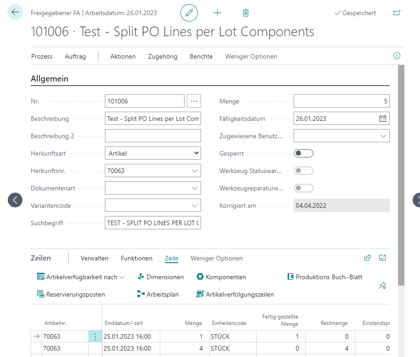420x357 pixels.
Task: Click the plus icon to create new
Action: point(218,13)
